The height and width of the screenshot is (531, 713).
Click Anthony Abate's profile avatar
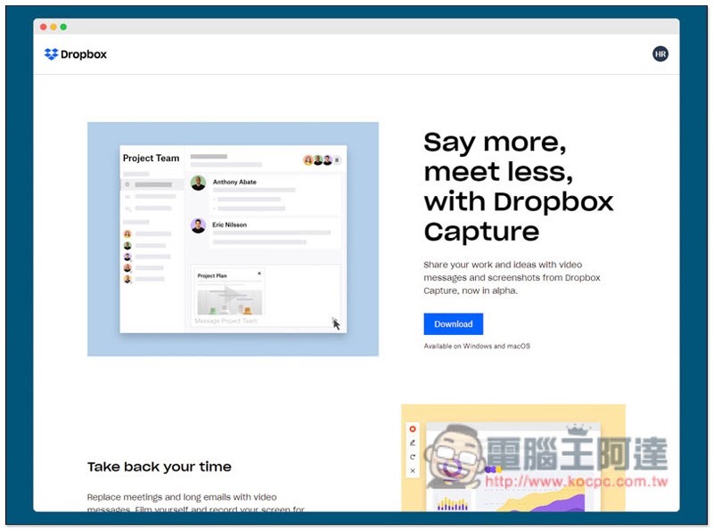199,182
